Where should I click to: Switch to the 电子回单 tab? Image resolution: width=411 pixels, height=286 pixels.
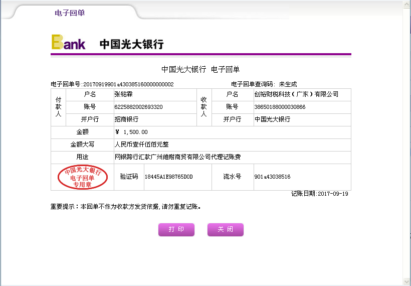coord(70,13)
